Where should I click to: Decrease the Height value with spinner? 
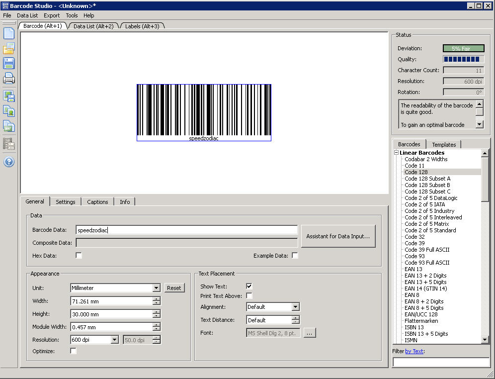point(156,316)
